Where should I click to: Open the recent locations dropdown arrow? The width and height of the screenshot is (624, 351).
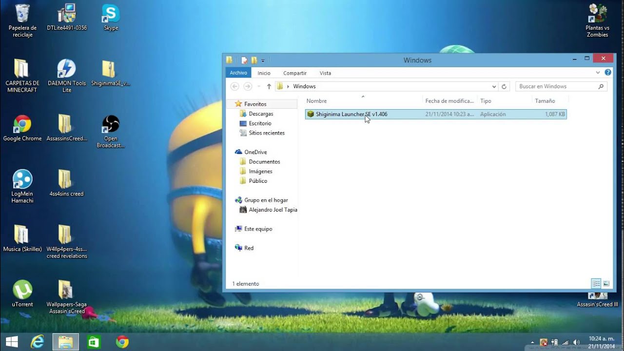258,87
